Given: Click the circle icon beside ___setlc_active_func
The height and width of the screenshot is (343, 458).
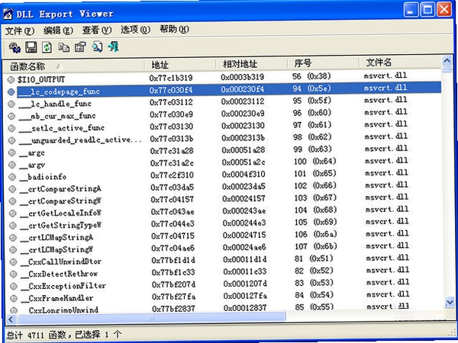Looking at the screenshot, I should pos(11,128).
